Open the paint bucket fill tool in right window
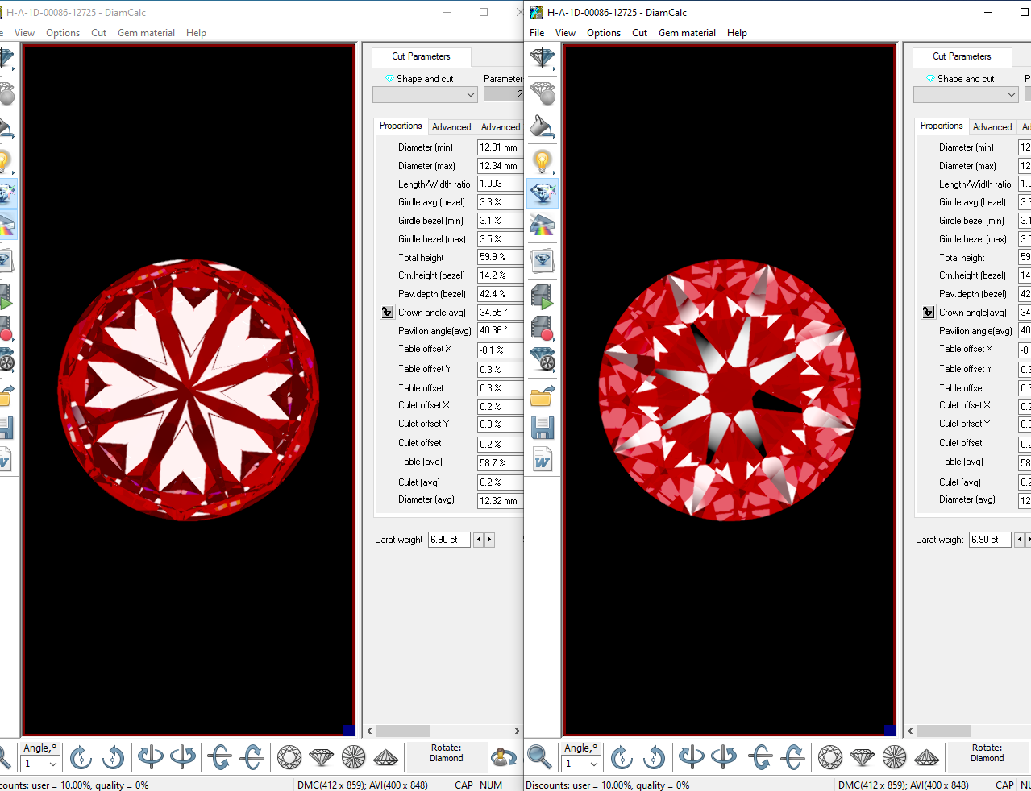The height and width of the screenshot is (791, 1031). click(x=543, y=126)
